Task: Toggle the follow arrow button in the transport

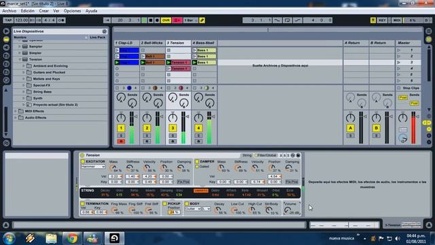Action: [107, 20]
